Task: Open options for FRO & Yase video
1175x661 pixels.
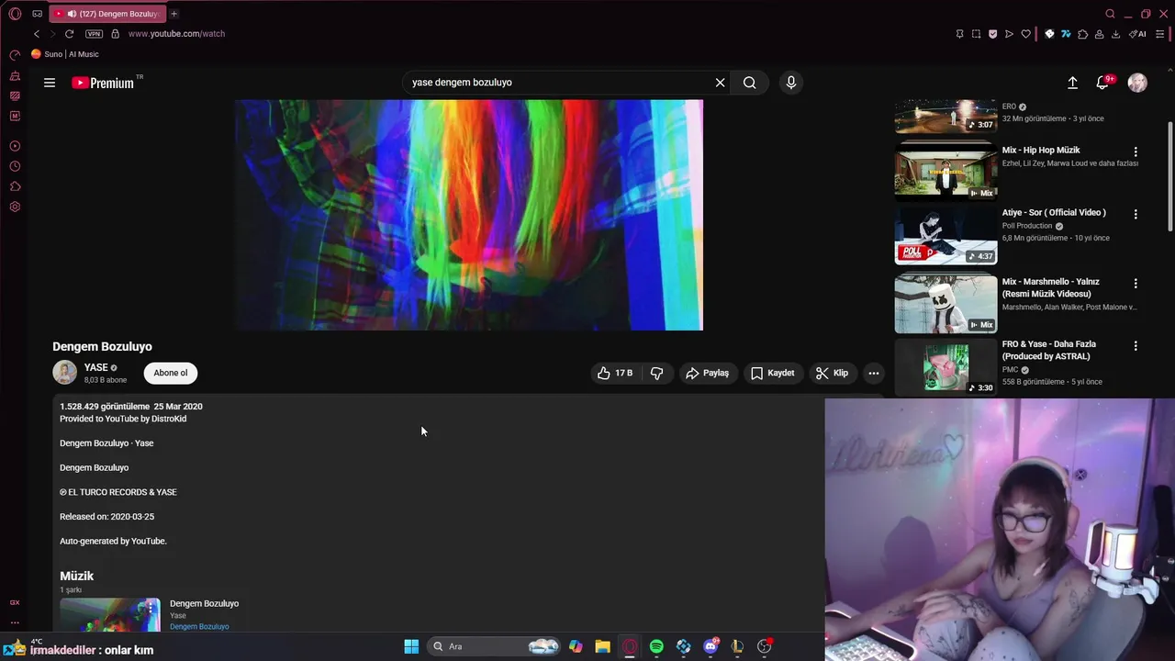Action: 1136,346
